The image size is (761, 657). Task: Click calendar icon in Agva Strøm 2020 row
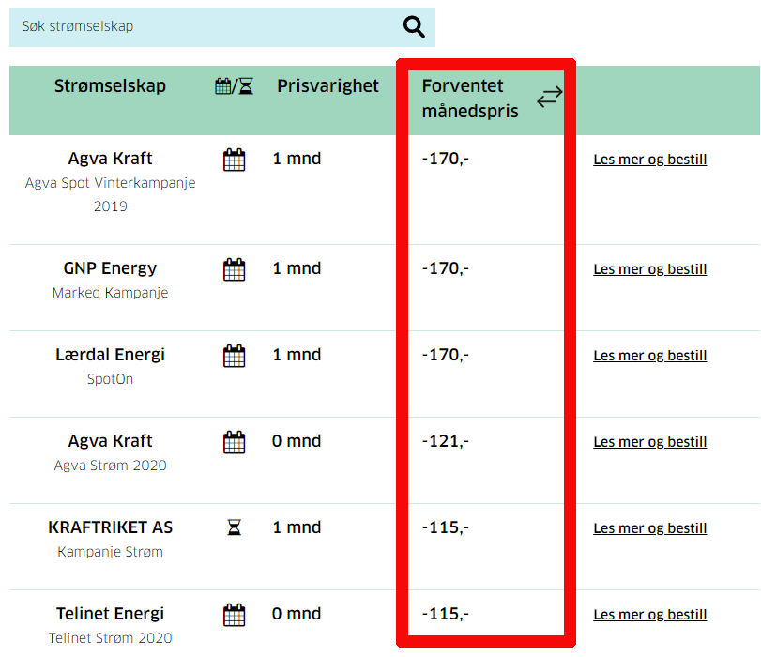(234, 442)
